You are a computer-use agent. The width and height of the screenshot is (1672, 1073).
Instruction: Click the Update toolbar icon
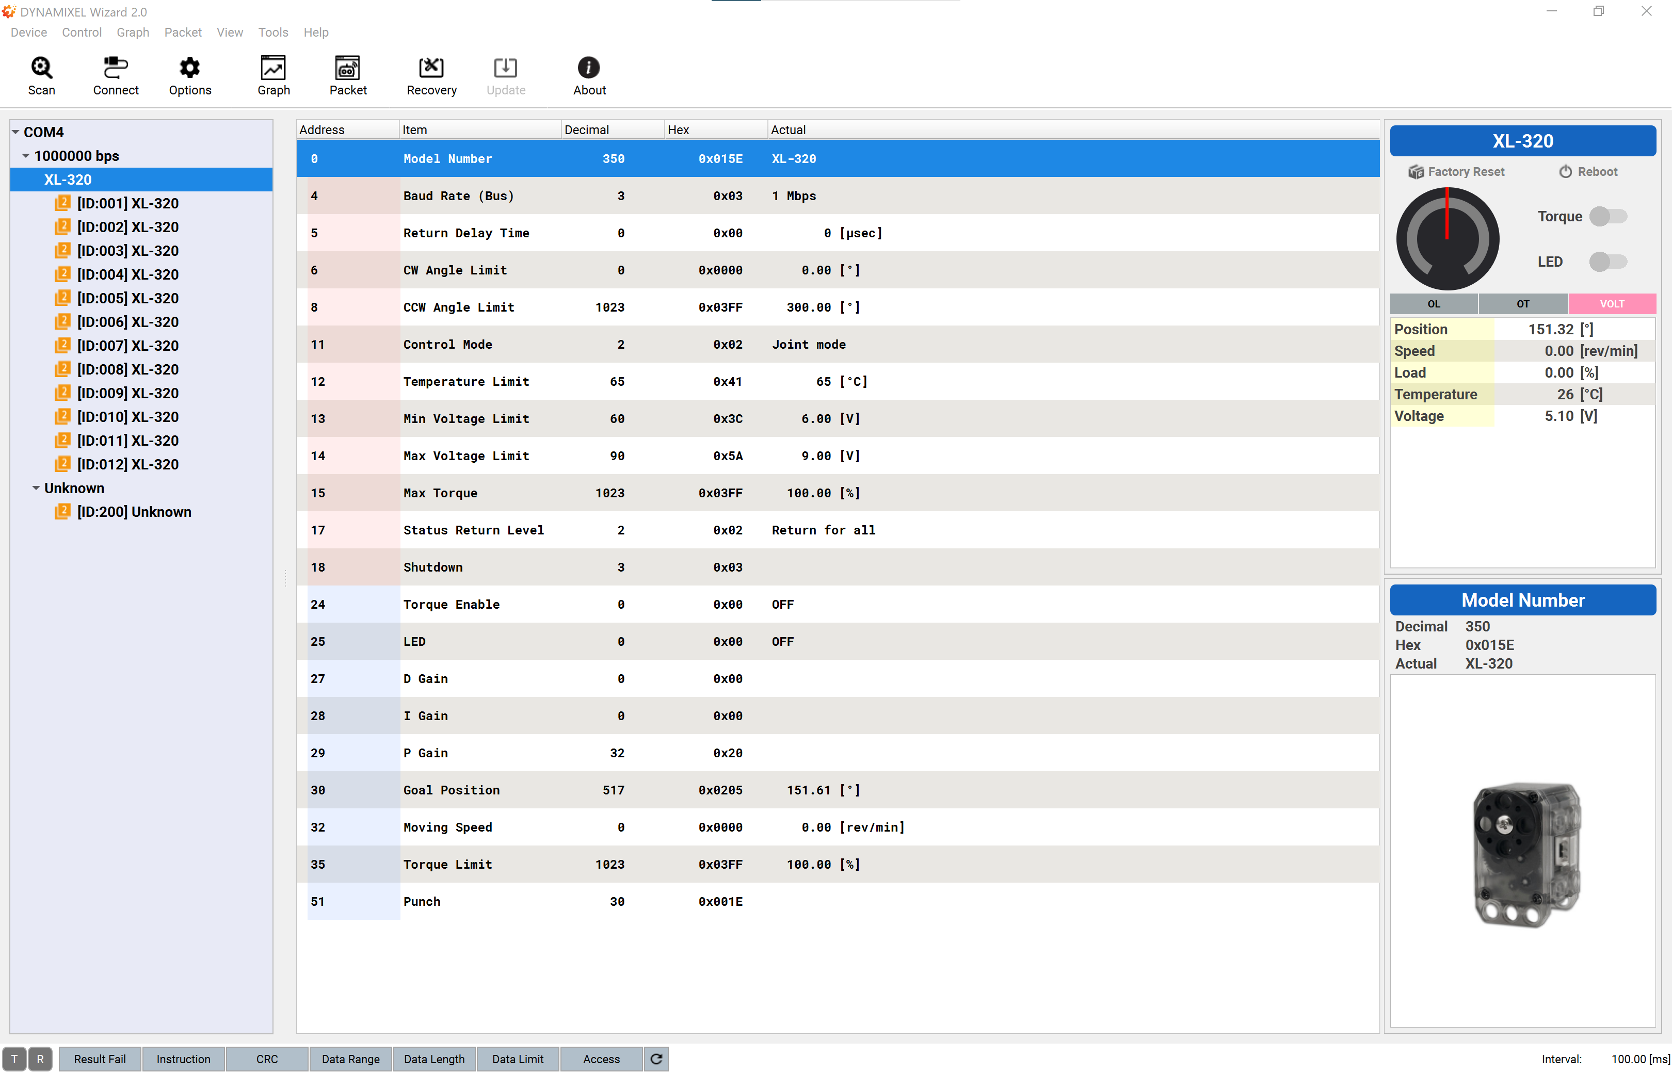click(x=505, y=75)
